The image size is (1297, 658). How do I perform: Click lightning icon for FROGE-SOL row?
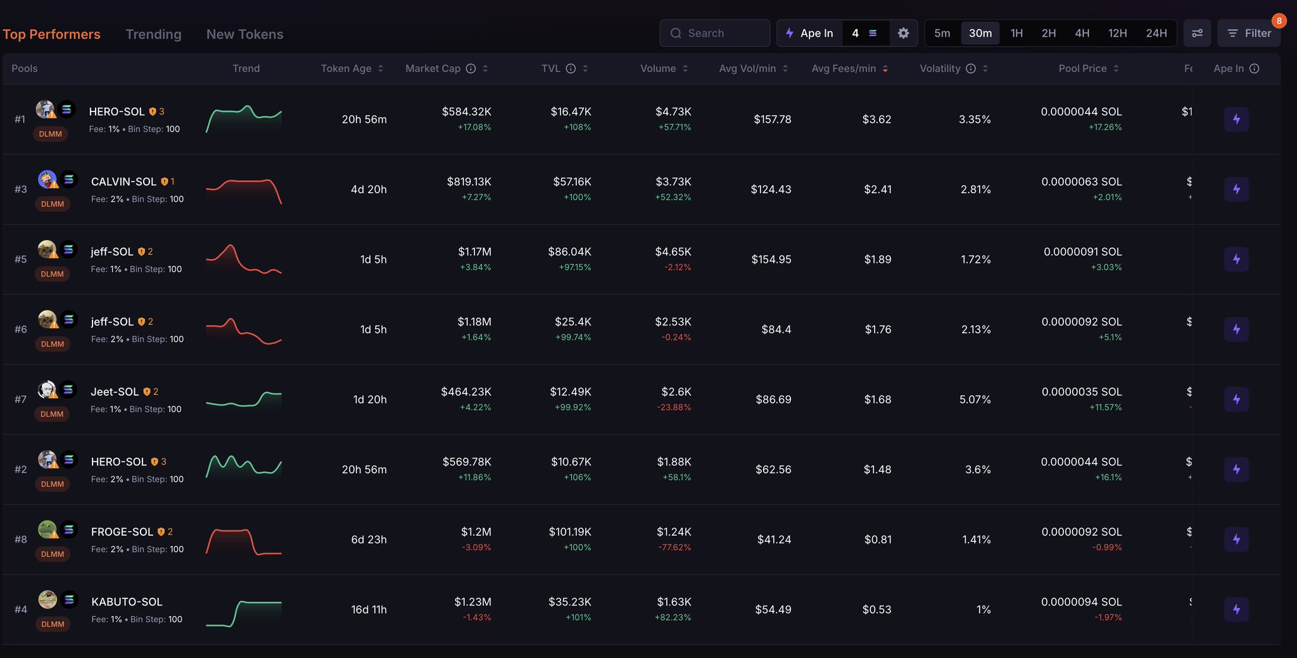point(1236,540)
